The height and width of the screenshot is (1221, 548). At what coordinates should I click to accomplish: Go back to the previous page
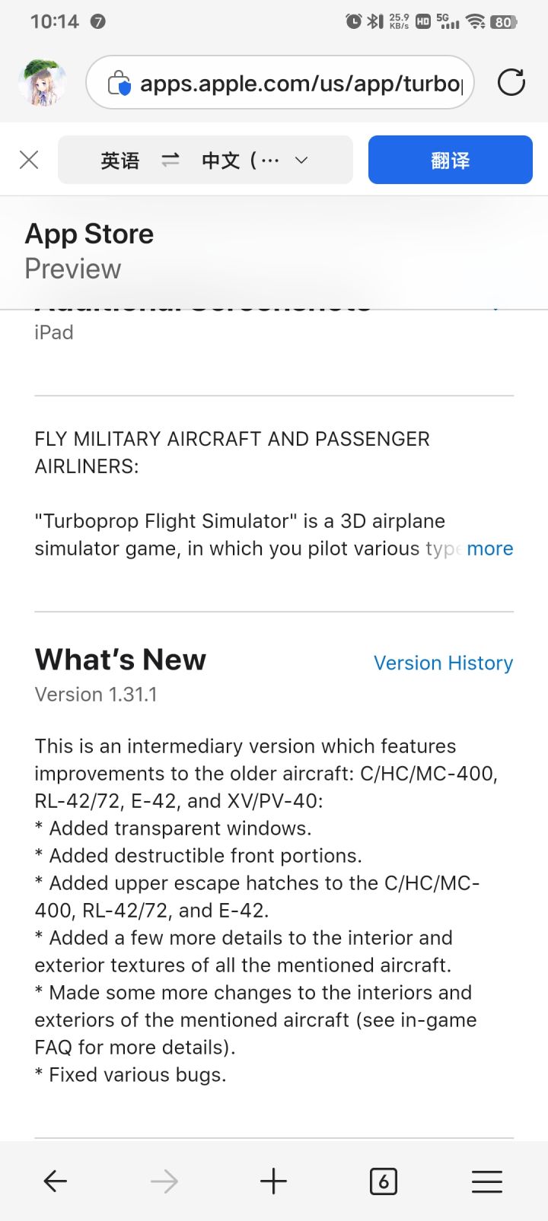pos(56,1181)
